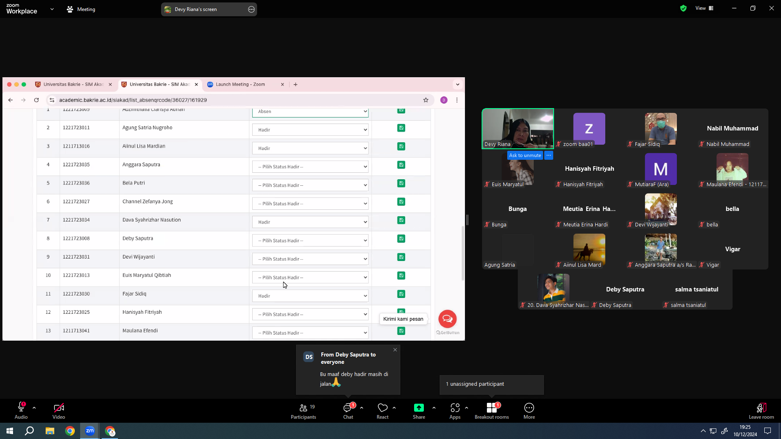Open the red chat widget button
Image resolution: width=781 pixels, height=439 pixels.
click(x=447, y=319)
